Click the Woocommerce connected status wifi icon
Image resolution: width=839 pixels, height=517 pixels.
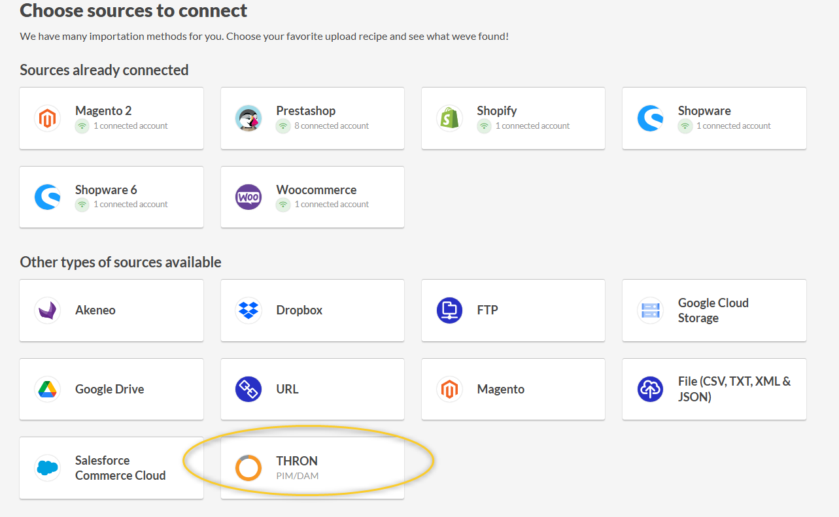pyautogui.click(x=283, y=205)
